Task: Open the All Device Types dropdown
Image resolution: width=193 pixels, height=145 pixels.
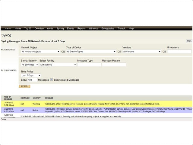Action: [91, 52]
